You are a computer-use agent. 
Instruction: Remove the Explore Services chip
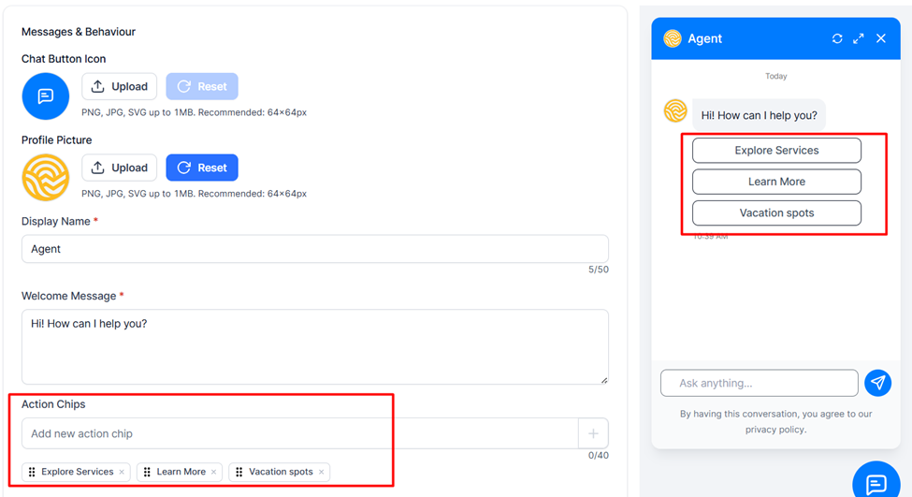122,472
